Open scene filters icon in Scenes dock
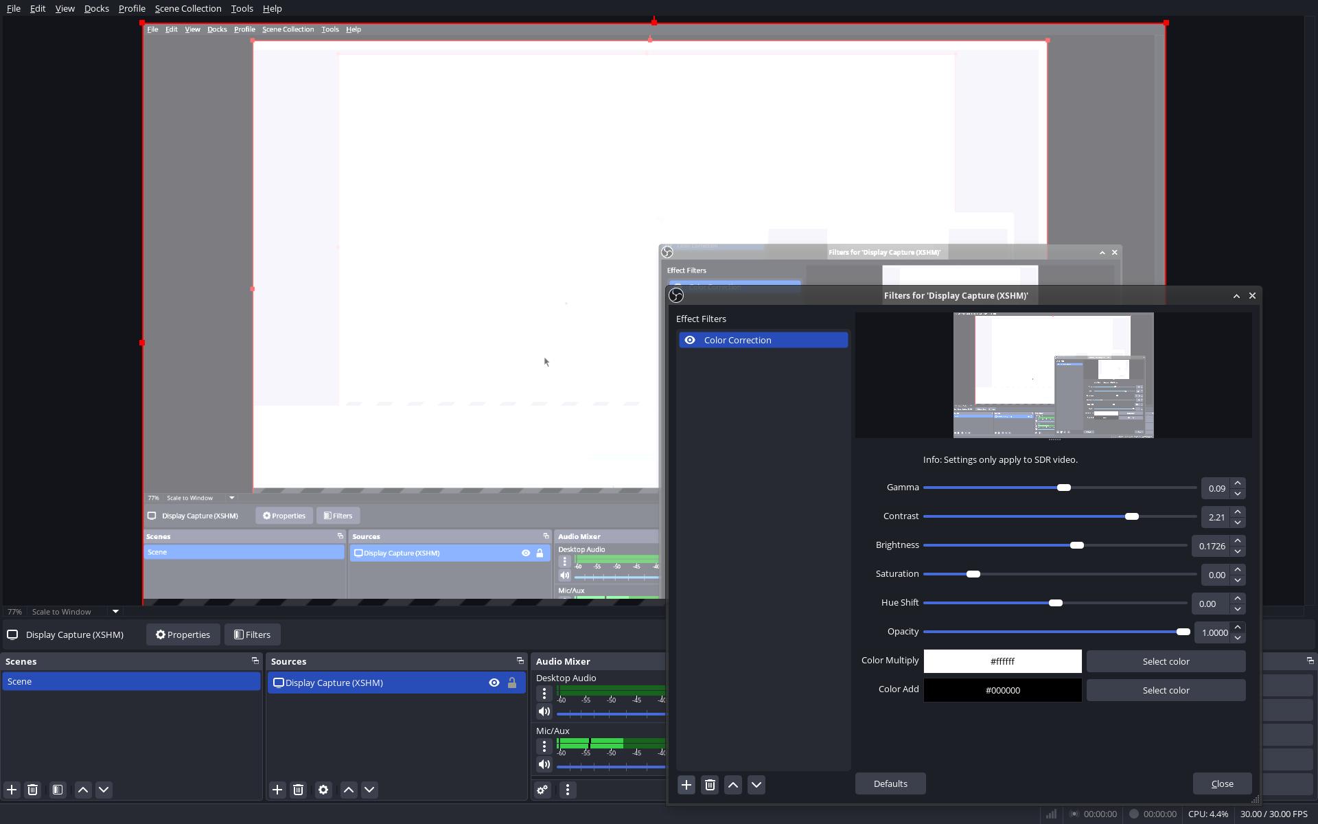 click(58, 790)
